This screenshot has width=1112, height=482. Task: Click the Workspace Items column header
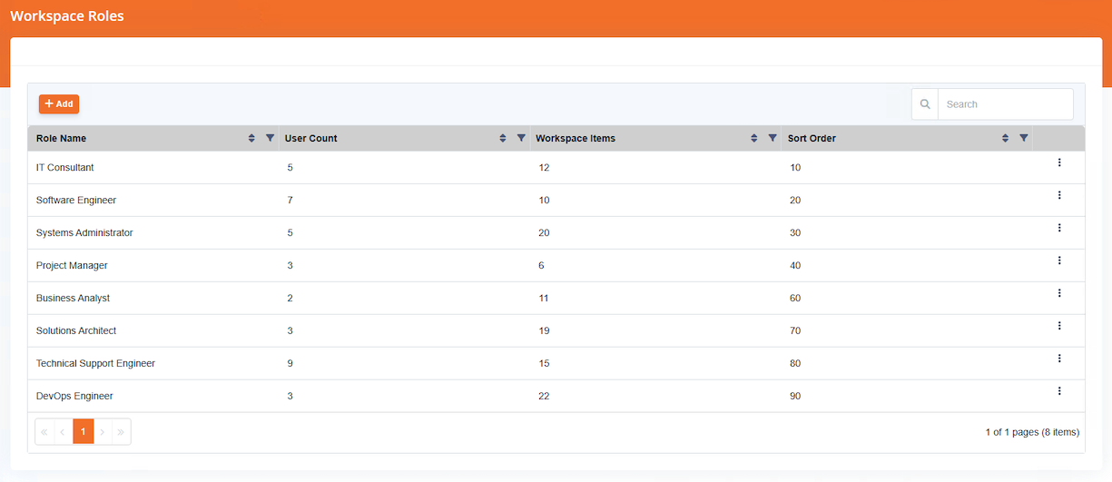pyautogui.click(x=576, y=138)
